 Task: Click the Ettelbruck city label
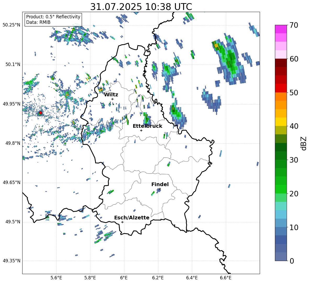coord(147,126)
